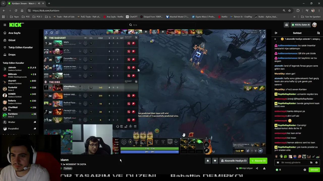Open a new browser tab
Screen dimensions: 323x181
coord(49,4)
